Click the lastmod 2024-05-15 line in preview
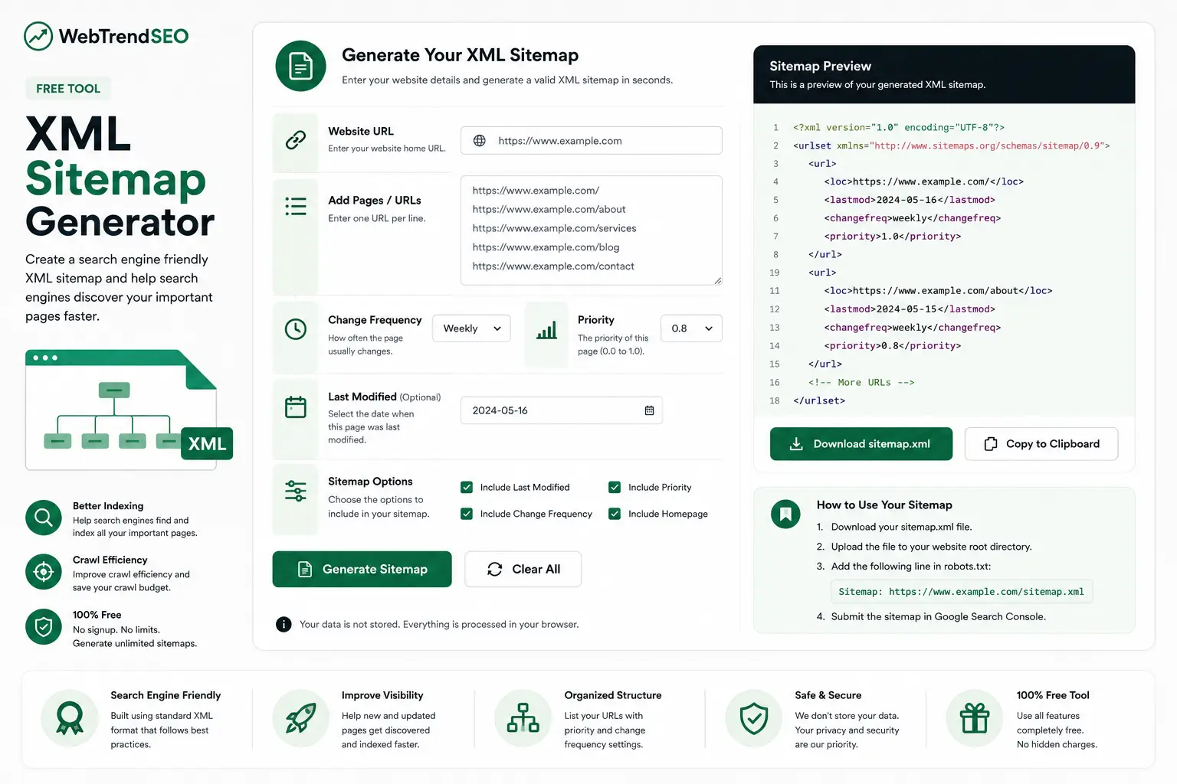This screenshot has height=784, width=1177. 910,309
